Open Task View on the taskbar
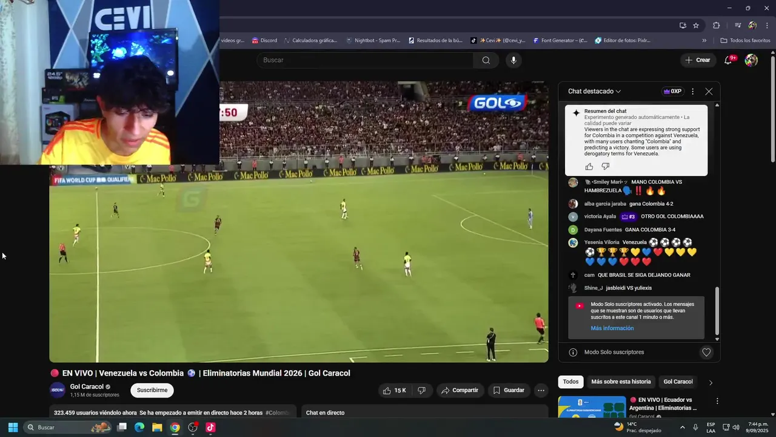This screenshot has width=776, height=437. click(122, 427)
